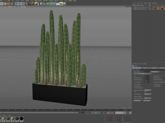Viewport: 165px width, 123px height.
Task: Go to end of animation
Action: 104,113
